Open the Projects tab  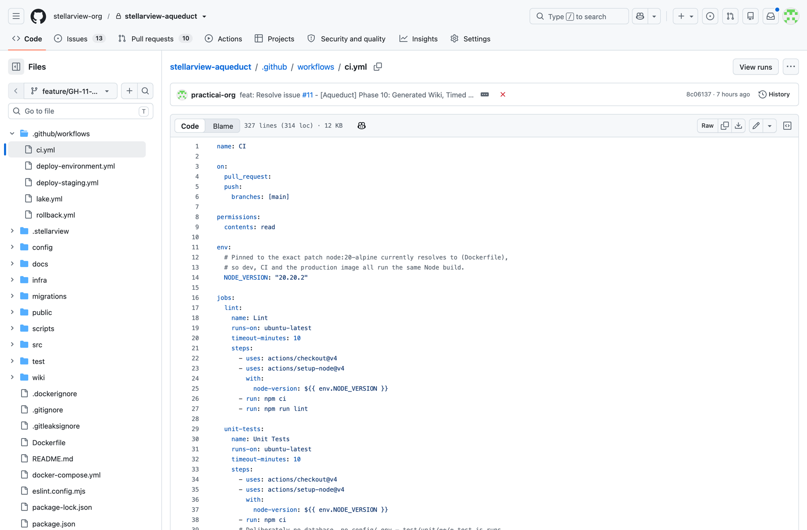pos(274,39)
